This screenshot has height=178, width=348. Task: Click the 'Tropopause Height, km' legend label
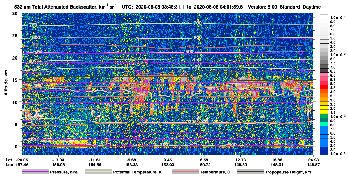point(288,172)
